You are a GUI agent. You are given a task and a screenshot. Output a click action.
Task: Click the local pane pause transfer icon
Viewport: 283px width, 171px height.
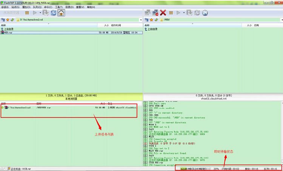27,12
